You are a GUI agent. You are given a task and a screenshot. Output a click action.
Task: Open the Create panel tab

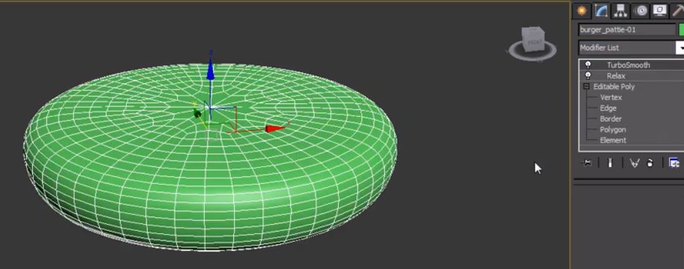(581, 11)
